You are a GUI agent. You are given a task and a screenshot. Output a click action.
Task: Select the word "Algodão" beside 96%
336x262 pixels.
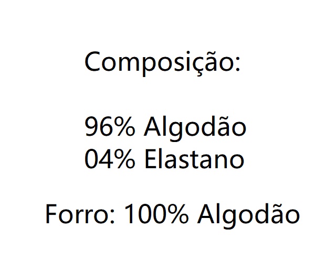click(194, 128)
